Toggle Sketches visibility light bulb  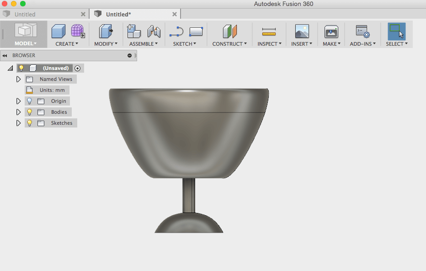pos(29,123)
